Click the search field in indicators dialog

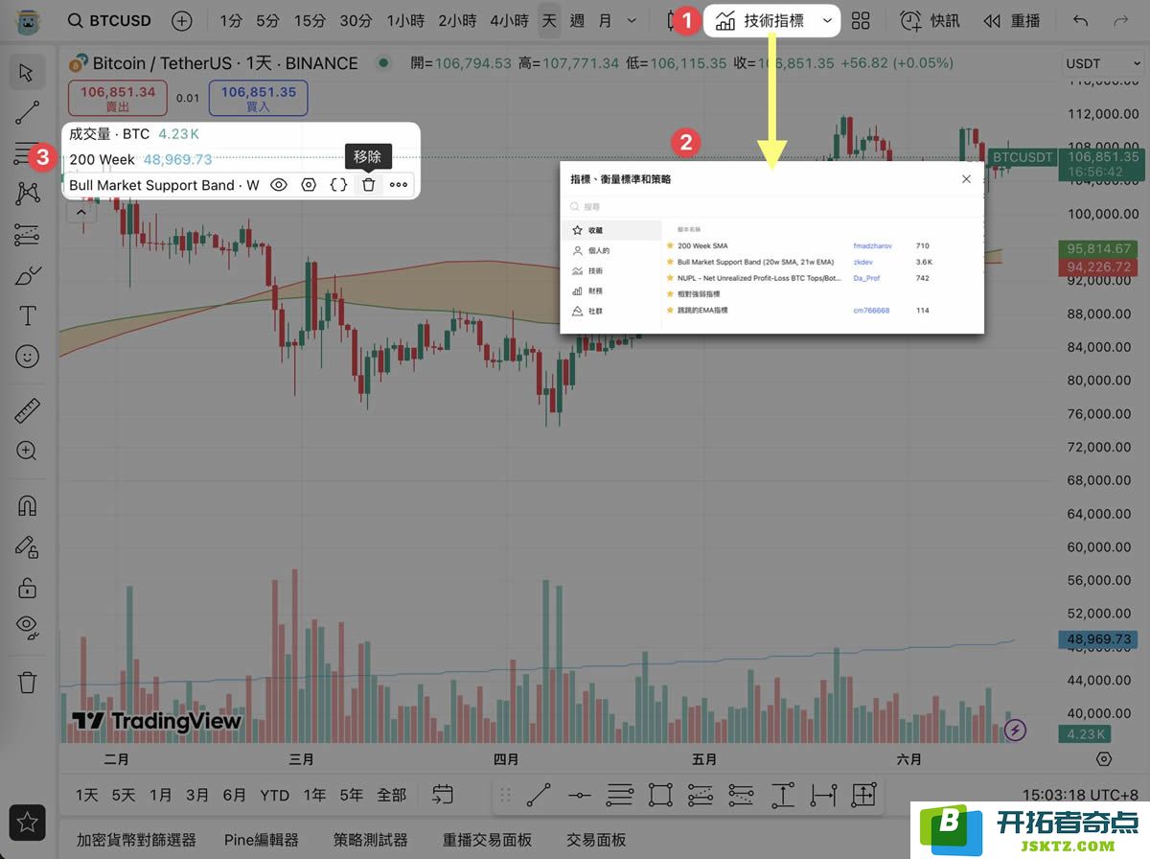pos(771,206)
